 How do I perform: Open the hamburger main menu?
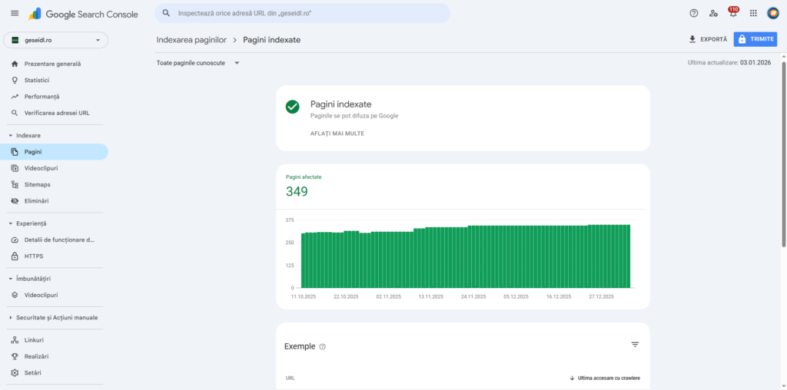point(15,14)
